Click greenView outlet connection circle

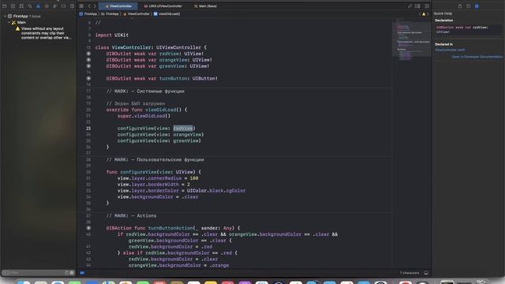pyautogui.click(x=88, y=66)
